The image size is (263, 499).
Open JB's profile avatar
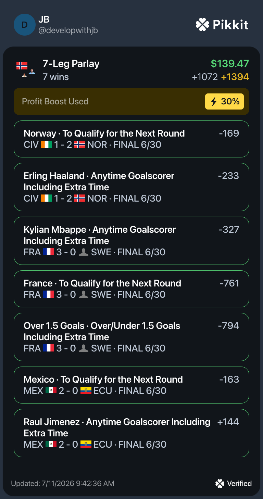[24, 25]
